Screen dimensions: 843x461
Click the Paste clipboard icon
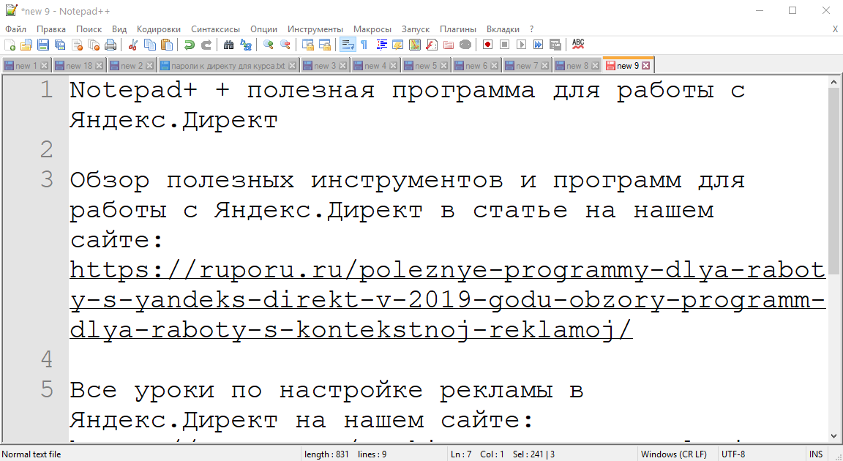point(167,45)
